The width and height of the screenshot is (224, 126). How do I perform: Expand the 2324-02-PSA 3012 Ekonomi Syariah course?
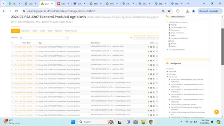point(169,105)
